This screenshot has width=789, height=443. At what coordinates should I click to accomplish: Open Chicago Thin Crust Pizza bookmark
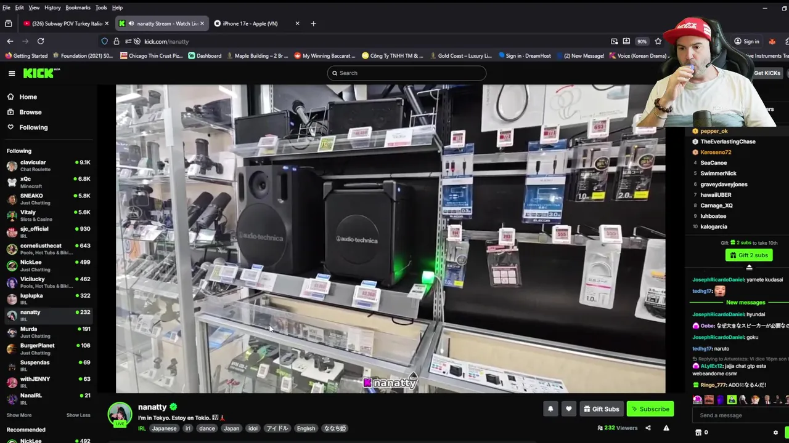[152, 55]
